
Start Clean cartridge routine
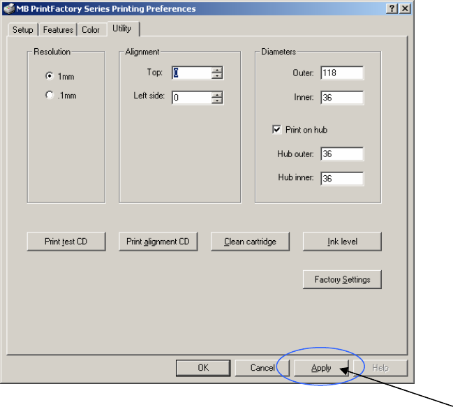tap(250, 241)
